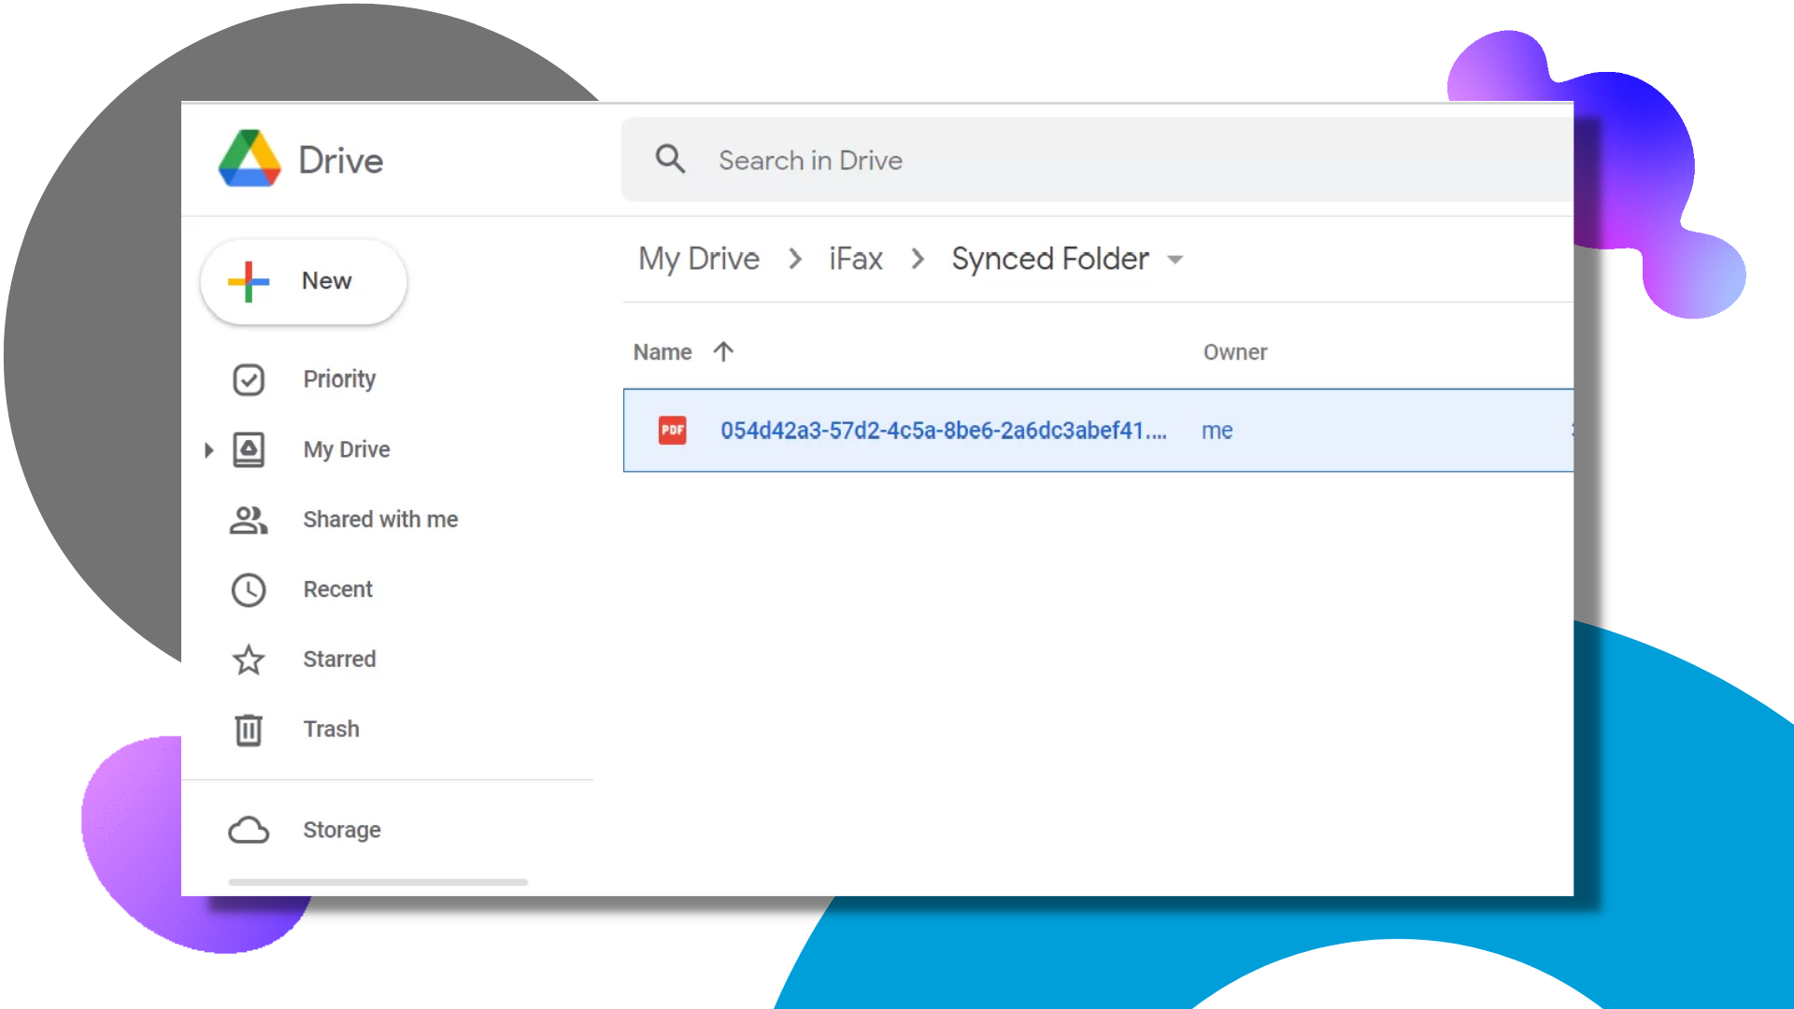Select the Owner column header
1794x1009 pixels.
[x=1235, y=352]
